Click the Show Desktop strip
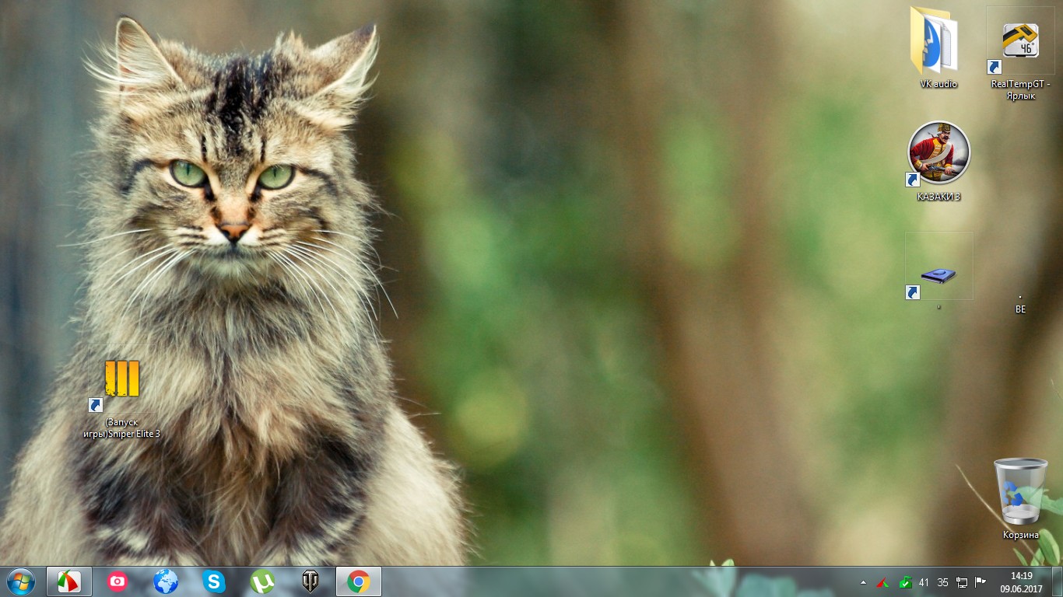The height and width of the screenshot is (597, 1063). [x=1058, y=582]
